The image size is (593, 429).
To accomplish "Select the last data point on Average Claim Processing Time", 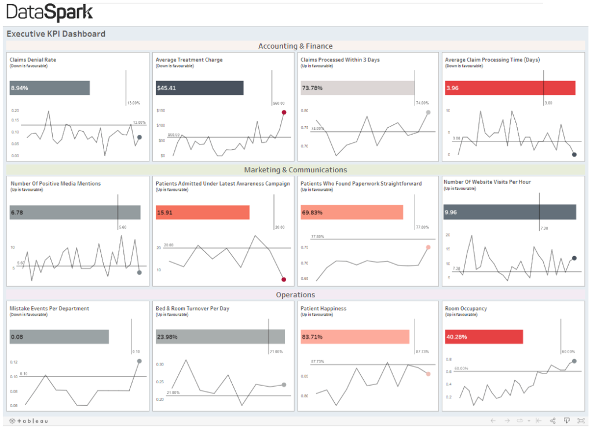I will click(x=574, y=155).
